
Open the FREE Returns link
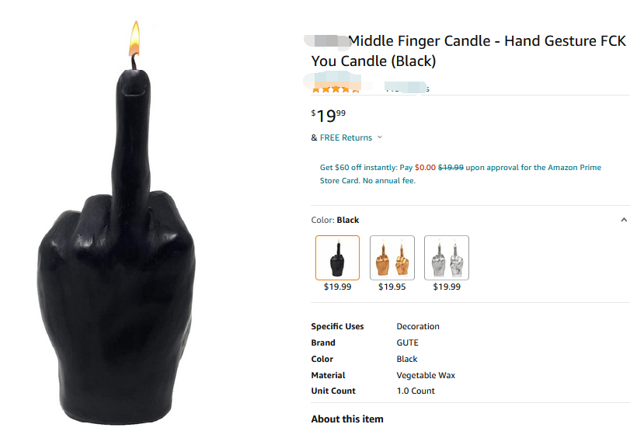click(x=346, y=137)
